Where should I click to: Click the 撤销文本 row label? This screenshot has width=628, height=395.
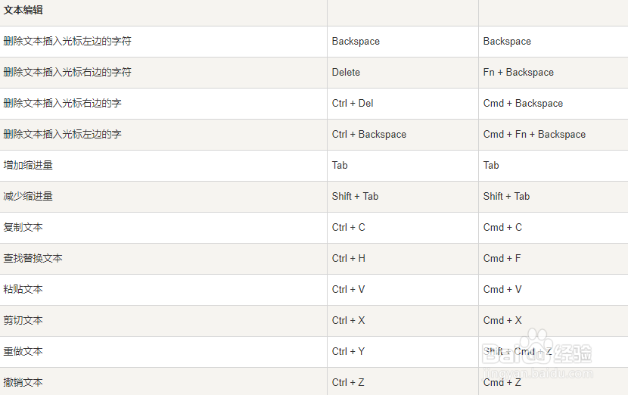23,383
